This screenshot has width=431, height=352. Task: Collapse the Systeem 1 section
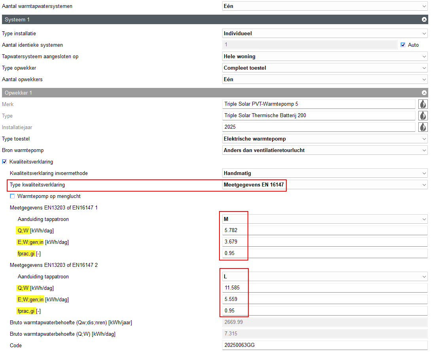pyautogui.click(x=424, y=19)
